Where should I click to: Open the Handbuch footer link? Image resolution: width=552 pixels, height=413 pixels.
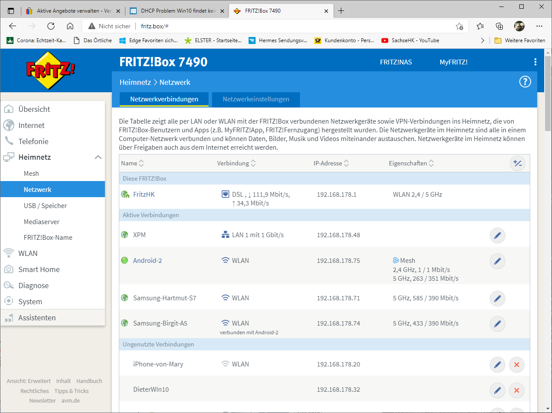89,381
